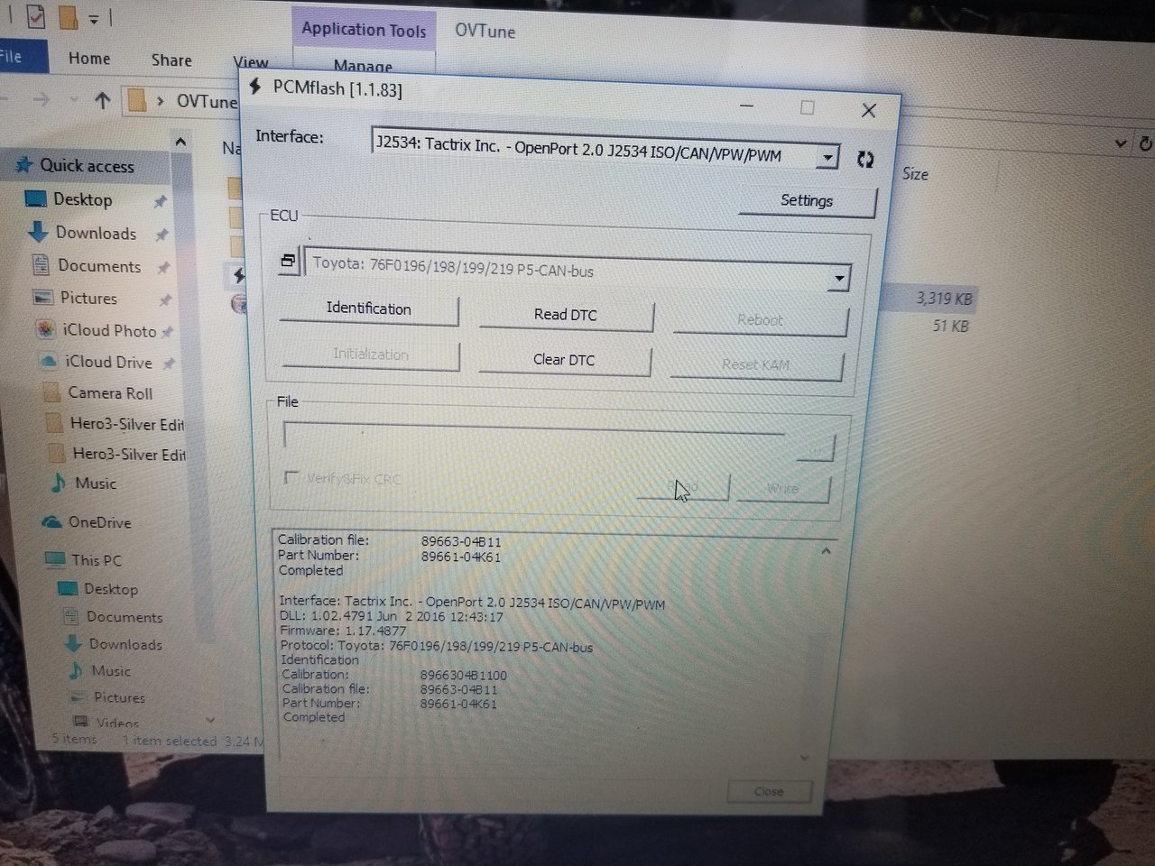Run ECU Identification
1155x866 pixels.
(368, 309)
